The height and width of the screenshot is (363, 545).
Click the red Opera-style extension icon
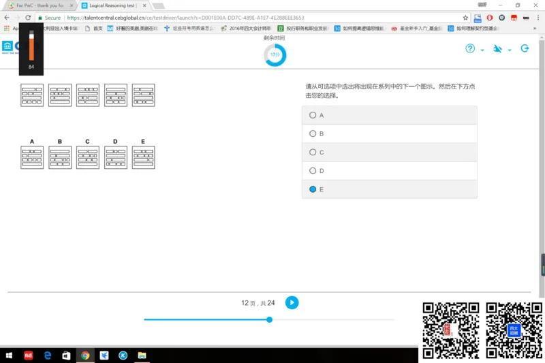(x=489, y=18)
